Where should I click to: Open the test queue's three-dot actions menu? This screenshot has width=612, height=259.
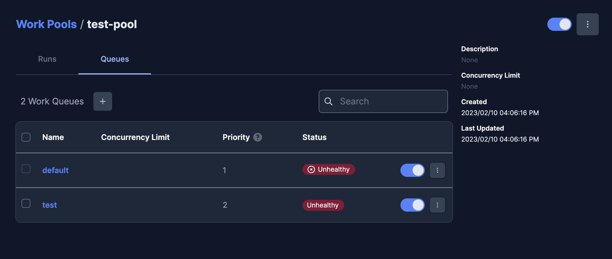coord(437,205)
